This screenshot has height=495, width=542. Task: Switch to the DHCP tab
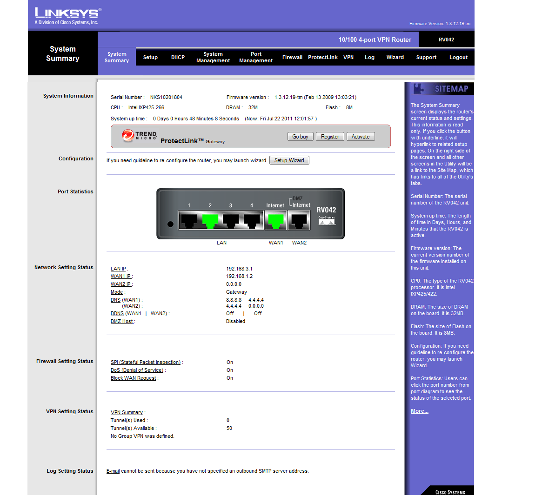tap(178, 57)
